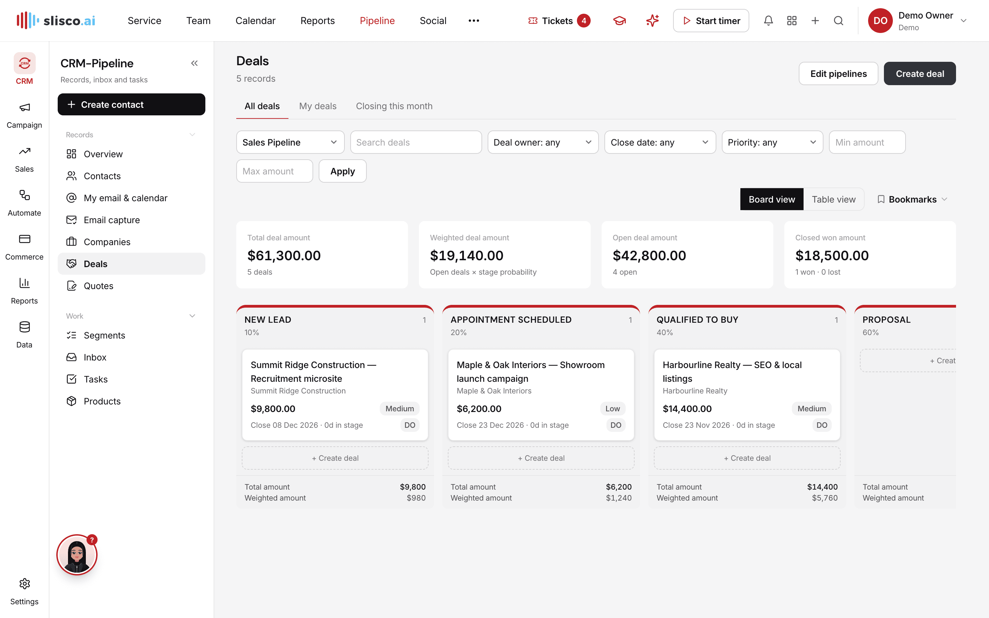Switch to Closing this month tab
The height and width of the screenshot is (618, 989).
[x=394, y=106]
